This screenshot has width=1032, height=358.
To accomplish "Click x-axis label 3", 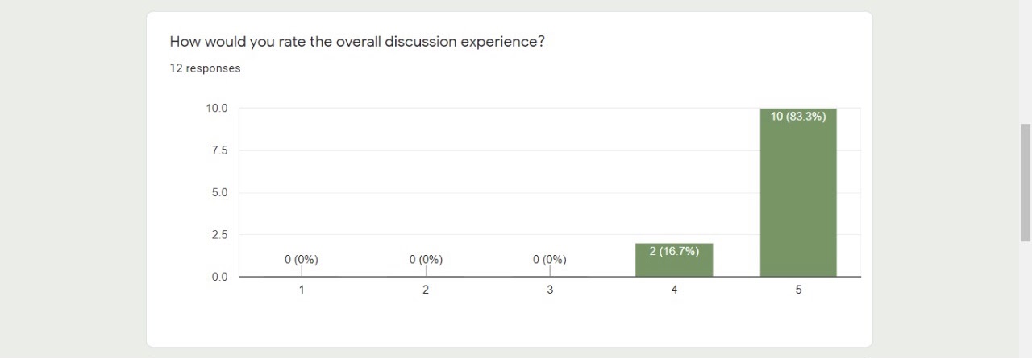I will point(550,290).
